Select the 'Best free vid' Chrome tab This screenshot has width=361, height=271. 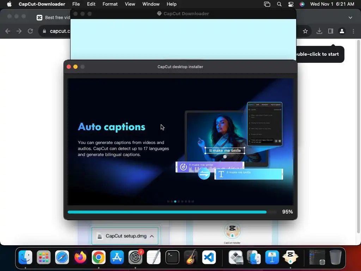[x=54, y=18]
